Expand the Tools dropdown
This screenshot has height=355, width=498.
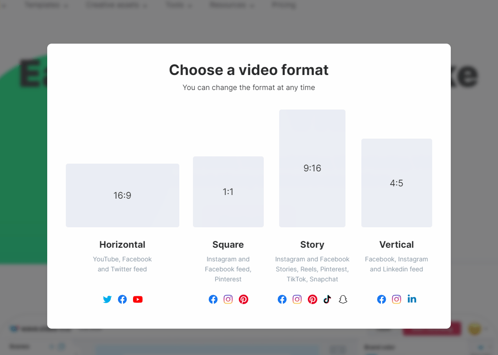tap(175, 5)
